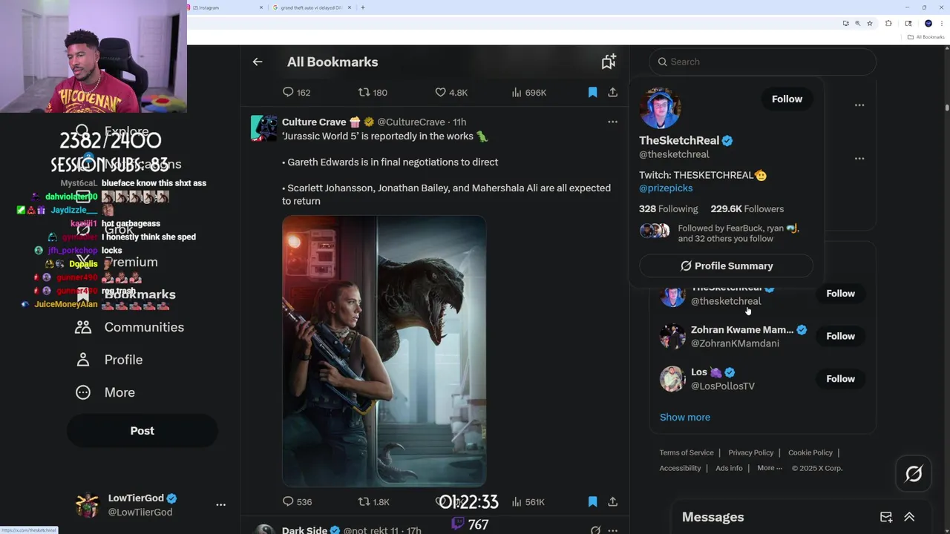This screenshot has width=950, height=534.
Task: Open LowTierGod account menu dots
Action: point(220,504)
